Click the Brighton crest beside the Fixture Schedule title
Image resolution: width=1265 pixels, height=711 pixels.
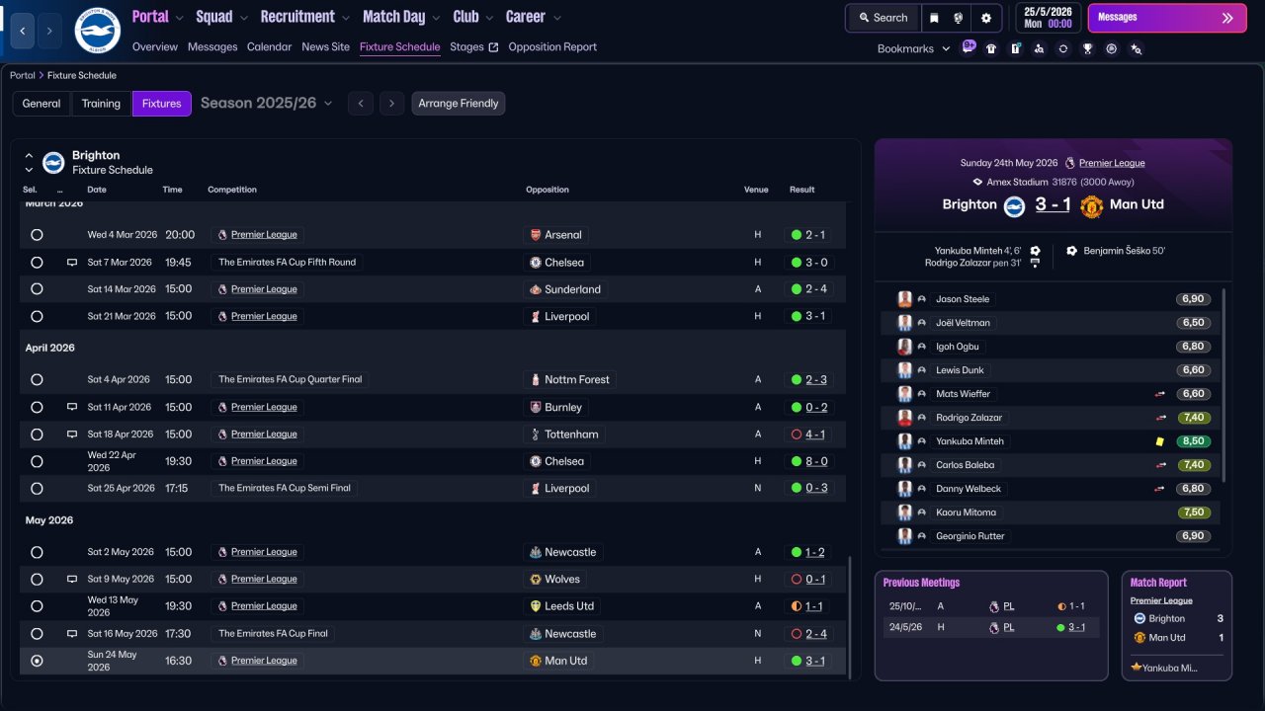coord(53,163)
